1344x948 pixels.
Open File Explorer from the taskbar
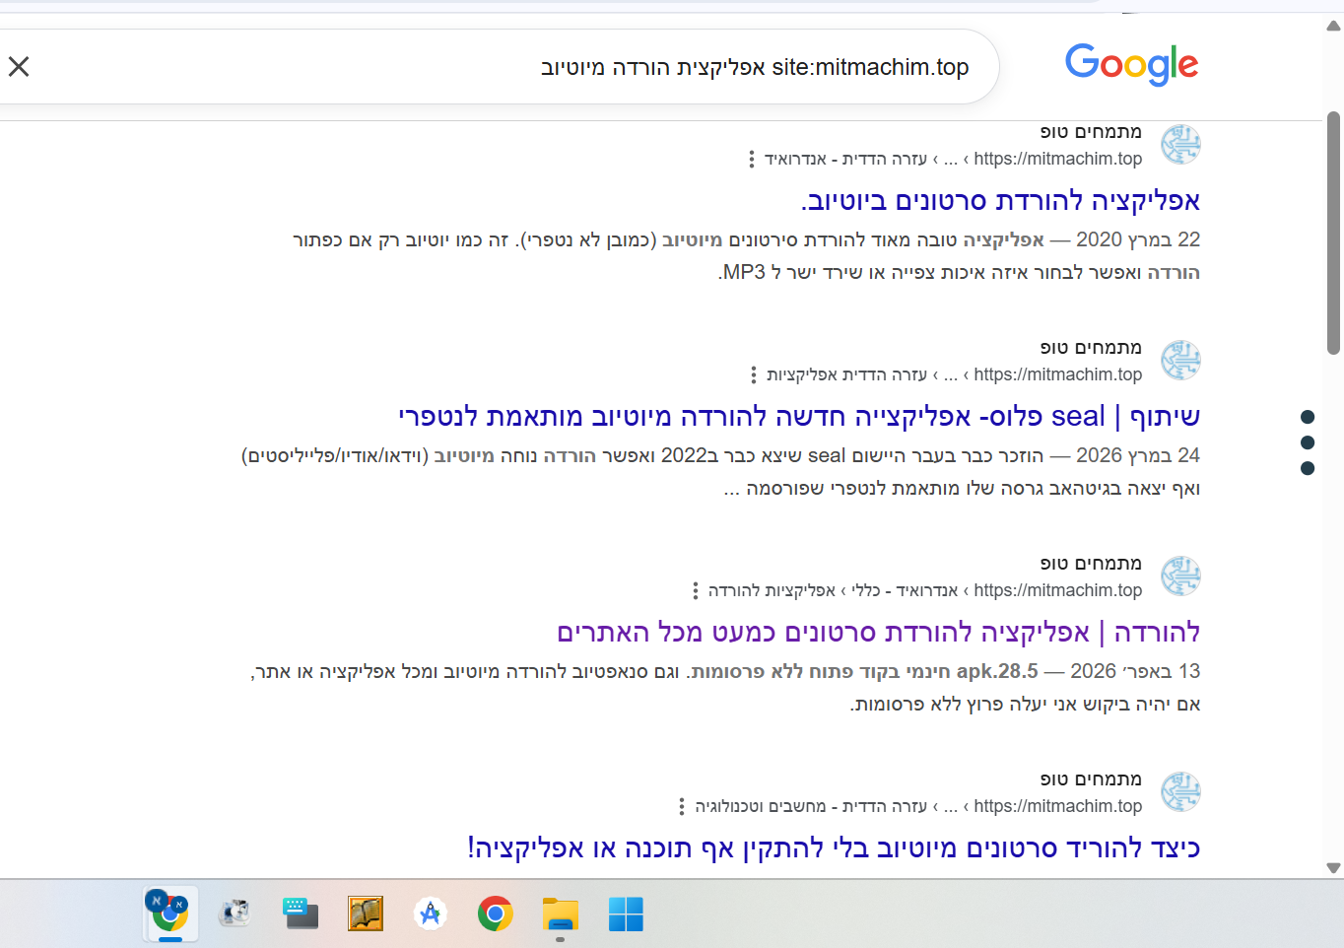pyautogui.click(x=560, y=914)
